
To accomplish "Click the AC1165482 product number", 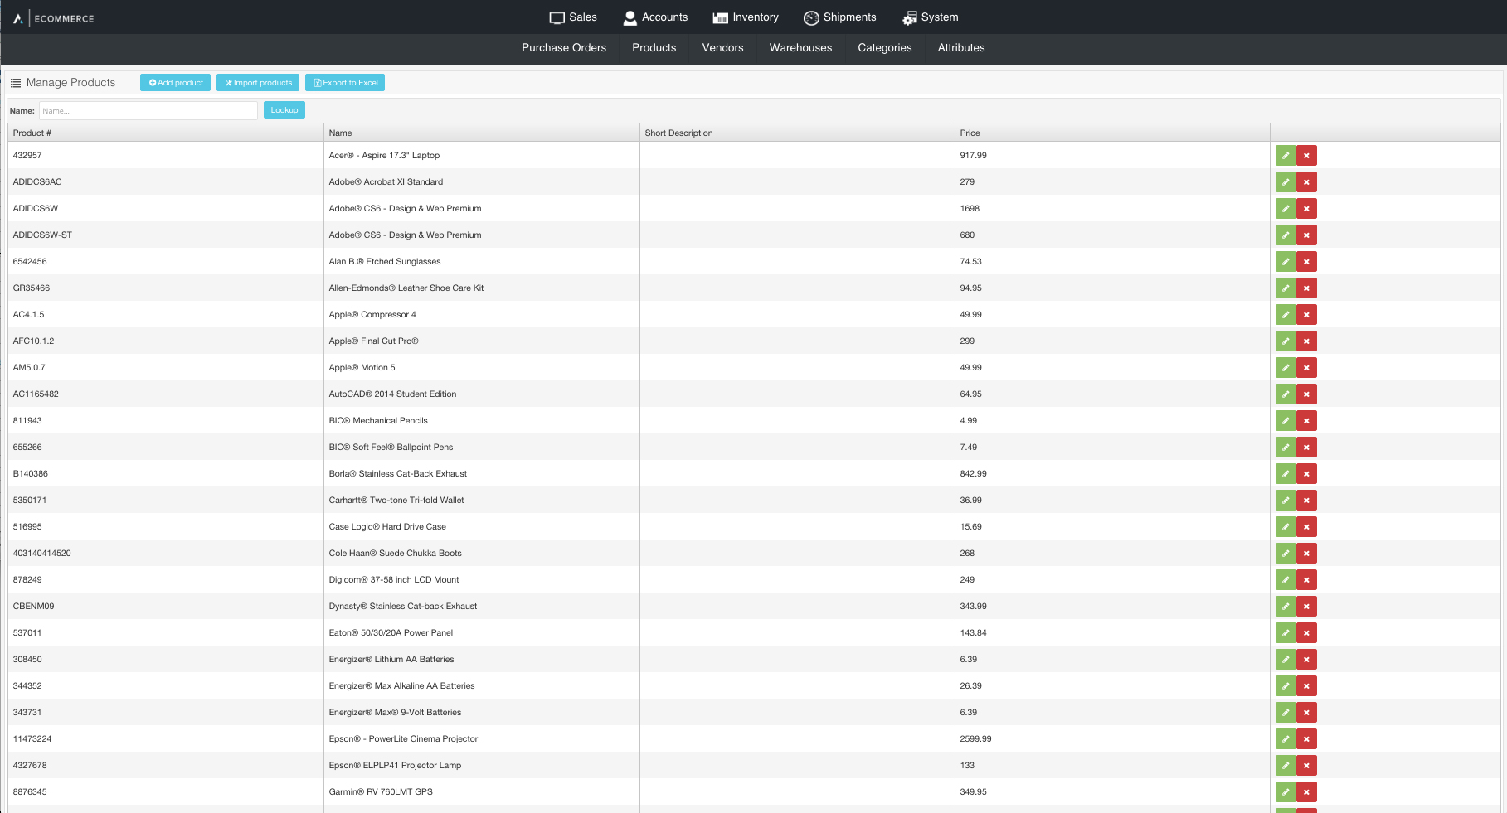I will [x=36, y=394].
